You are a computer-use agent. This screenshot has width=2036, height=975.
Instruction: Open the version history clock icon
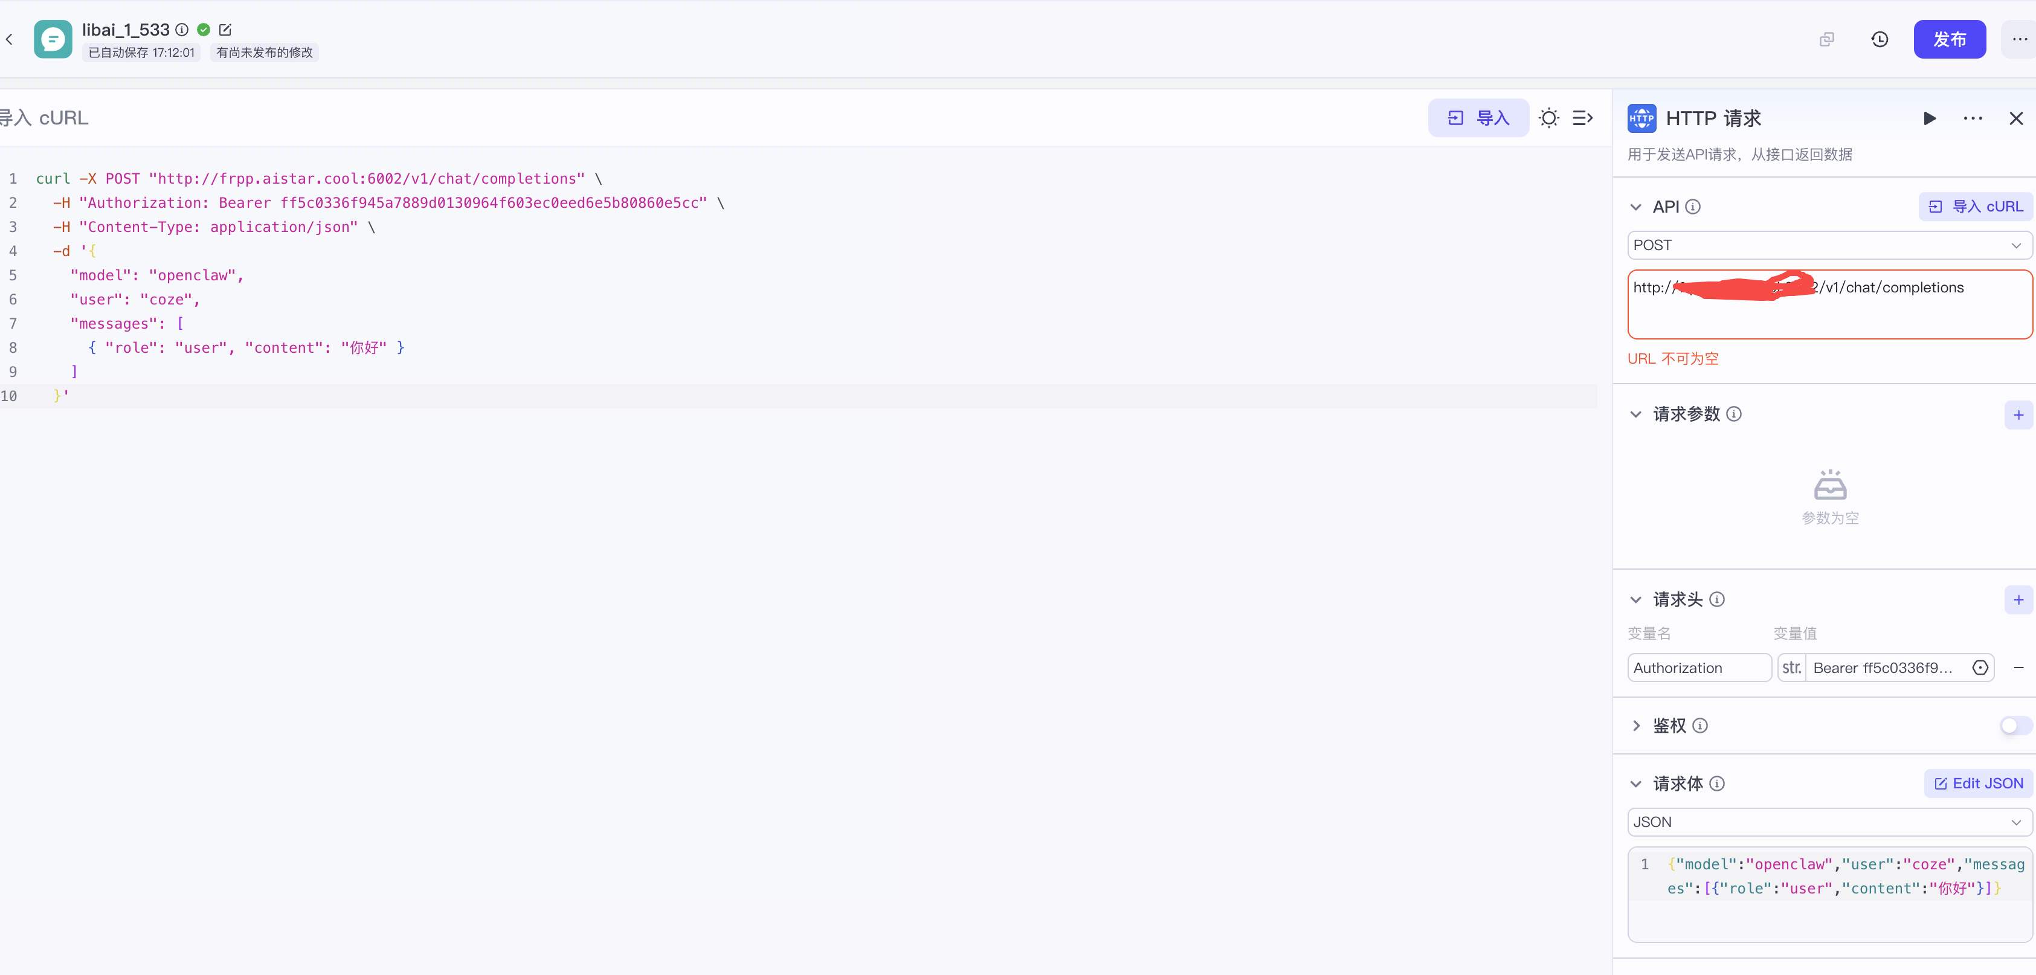[x=1880, y=39]
